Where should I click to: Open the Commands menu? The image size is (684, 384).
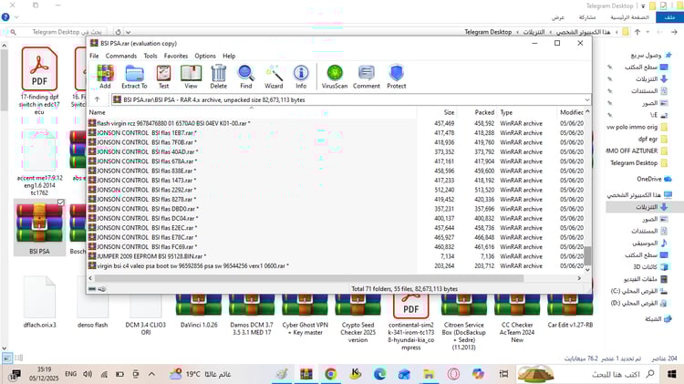[x=120, y=56]
